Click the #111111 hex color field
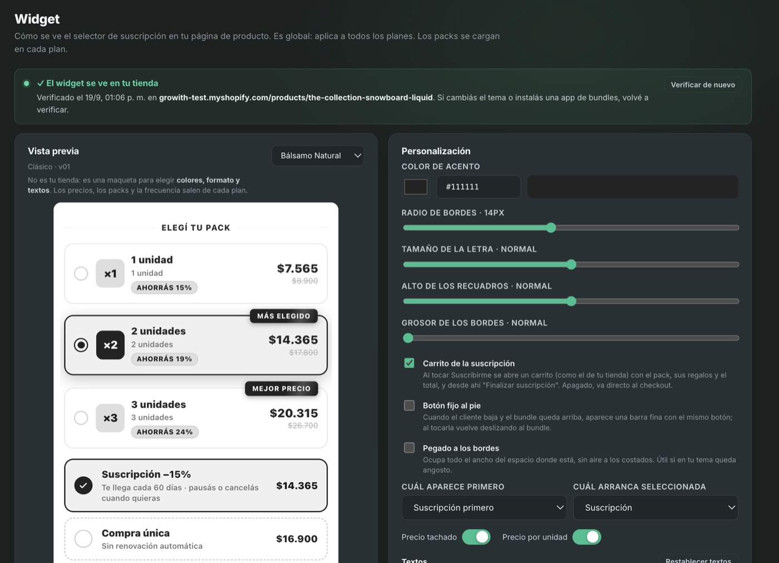The height and width of the screenshot is (563, 779). pyautogui.click(x=479, y=187)
